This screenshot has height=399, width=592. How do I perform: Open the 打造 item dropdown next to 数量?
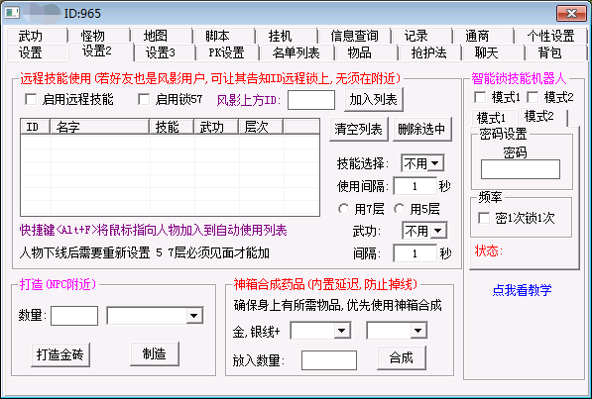pos(155,316)
